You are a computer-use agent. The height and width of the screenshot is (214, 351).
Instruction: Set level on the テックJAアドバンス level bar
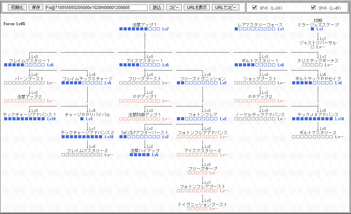(x=313, y=119)
